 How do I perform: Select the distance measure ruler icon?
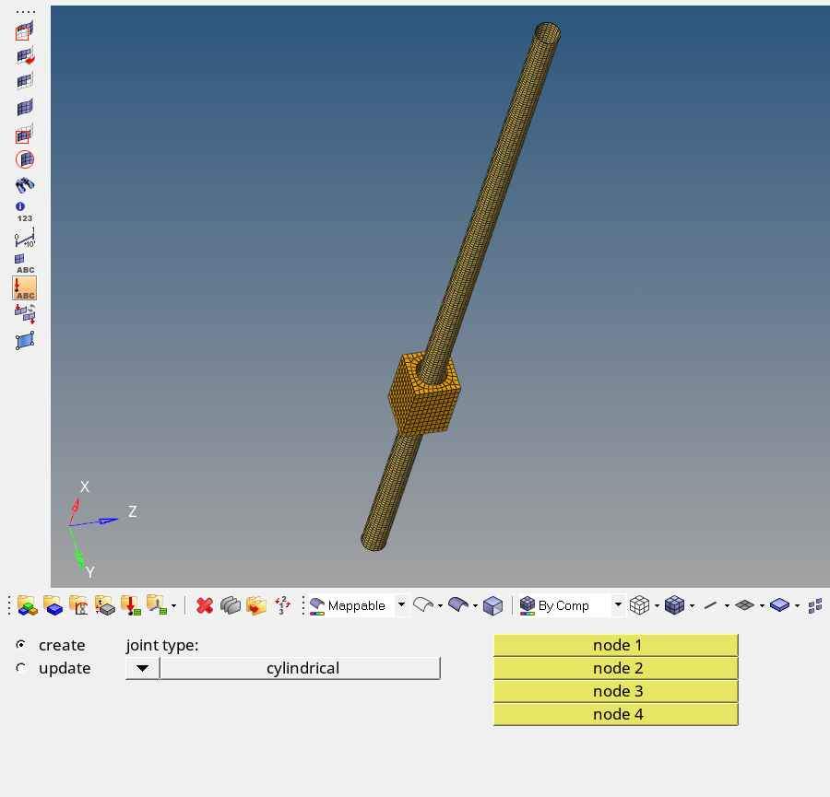[25, 239]
